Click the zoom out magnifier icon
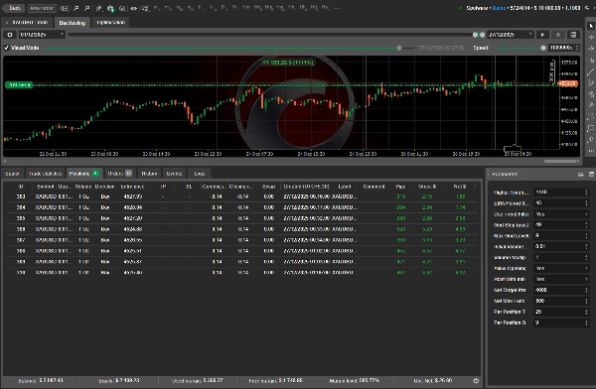This screenshot has width=596, height=389. point(87,8)
